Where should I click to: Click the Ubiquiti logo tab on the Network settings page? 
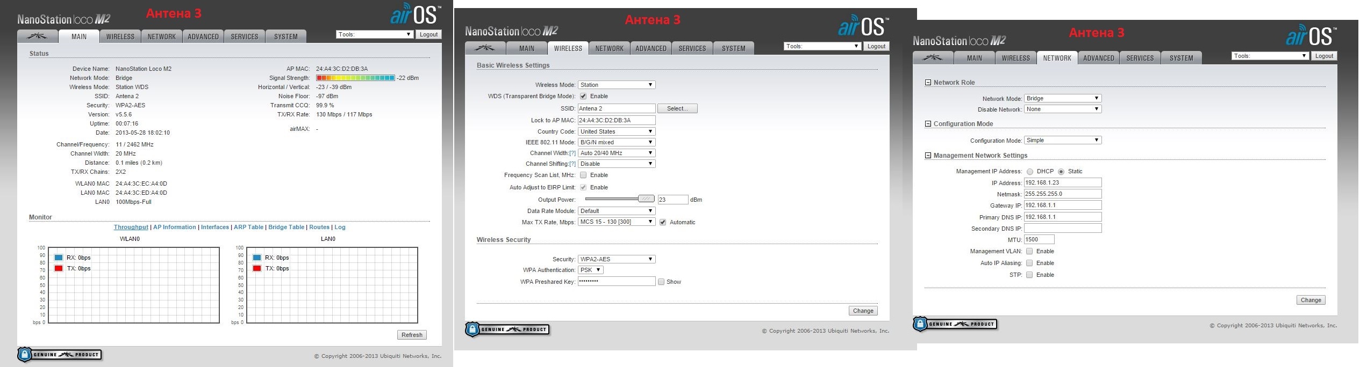tap(933, 58)
